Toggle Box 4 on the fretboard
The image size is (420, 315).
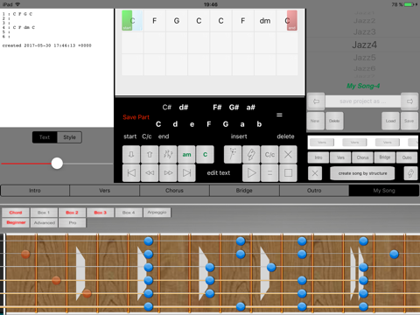click(129, 213)
